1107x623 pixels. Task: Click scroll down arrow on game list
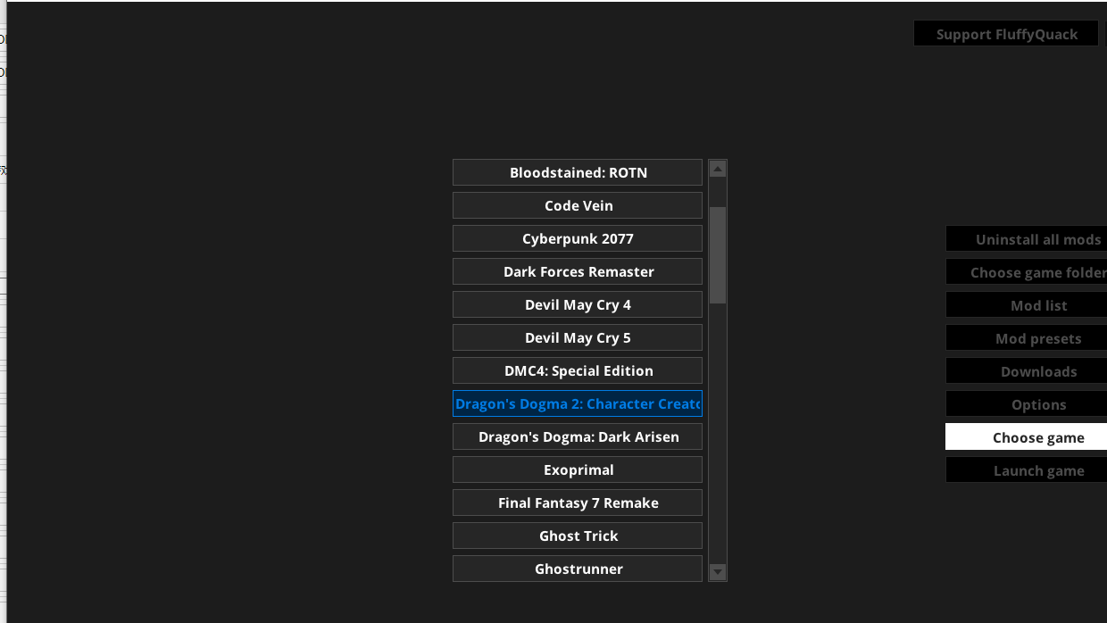tap(717, 571)
